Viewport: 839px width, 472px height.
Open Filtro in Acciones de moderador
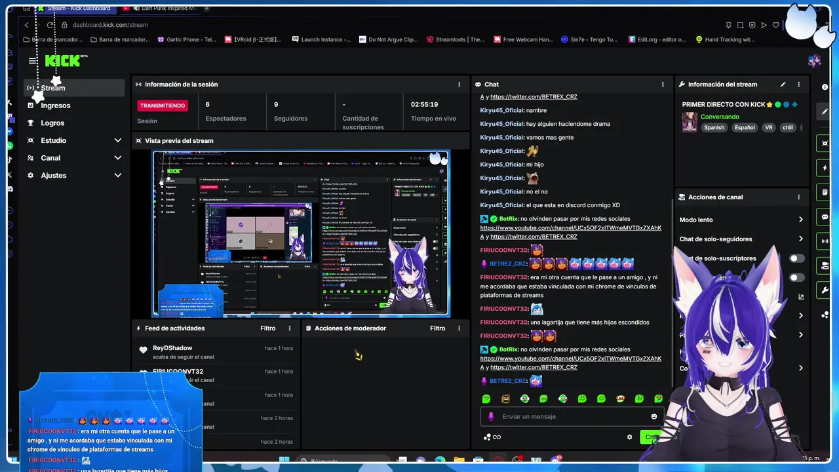(437, 328)
